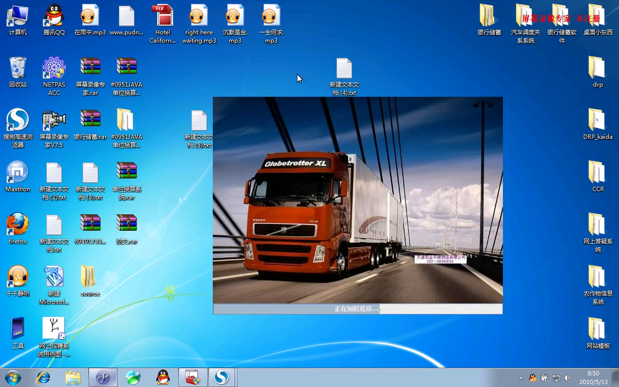Select the drp folder
Screen dimensions: 619x387
tap(598, 72)
